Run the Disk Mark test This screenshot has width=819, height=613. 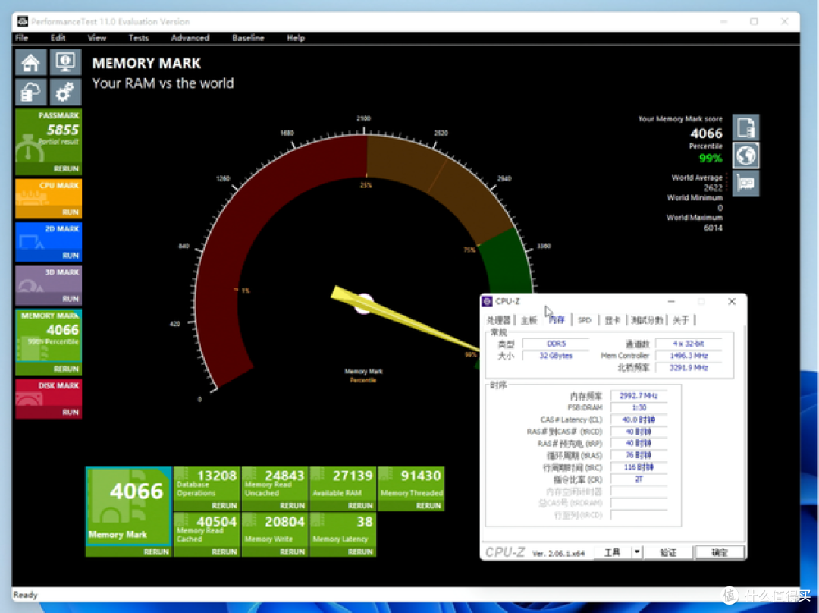[x=70, y=412]
